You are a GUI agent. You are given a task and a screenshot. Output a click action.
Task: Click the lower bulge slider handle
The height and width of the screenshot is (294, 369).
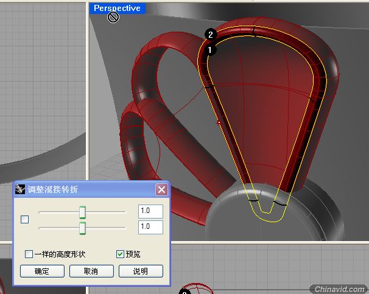82,228
